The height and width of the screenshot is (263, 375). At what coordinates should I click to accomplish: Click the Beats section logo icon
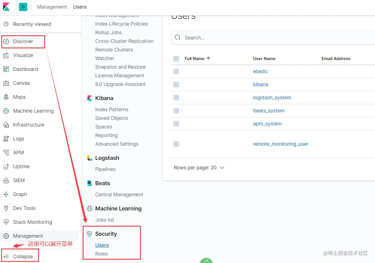(89, 183)
